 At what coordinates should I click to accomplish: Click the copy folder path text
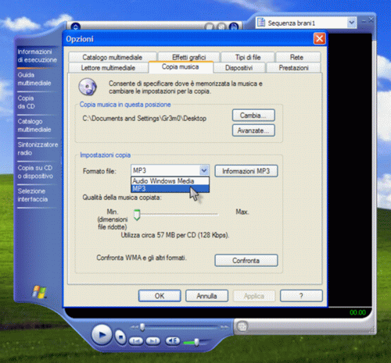pos(145,119)
